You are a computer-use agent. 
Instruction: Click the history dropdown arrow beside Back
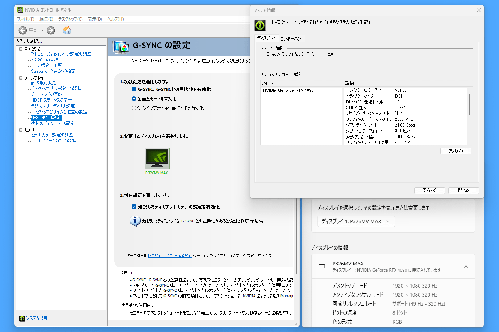pos(42,30)
